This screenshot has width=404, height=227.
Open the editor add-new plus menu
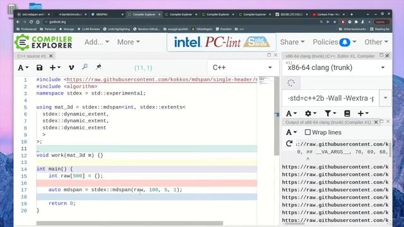click(x=55, y=67)
